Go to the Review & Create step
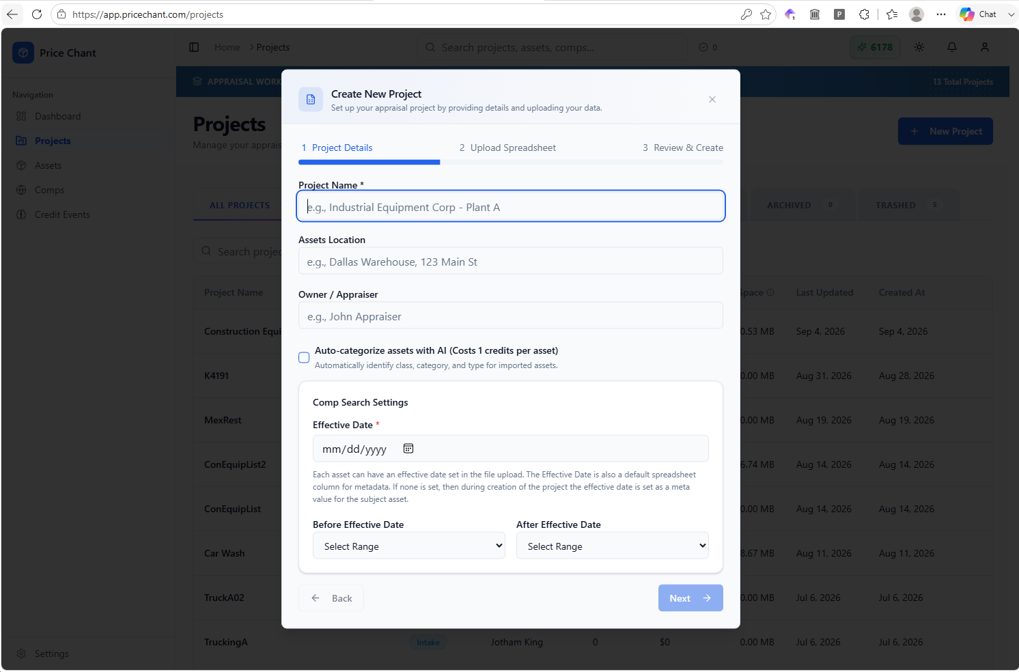 tap(683, 148)
